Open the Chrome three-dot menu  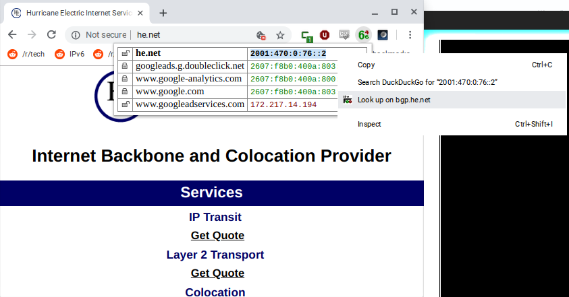(410, 35)
